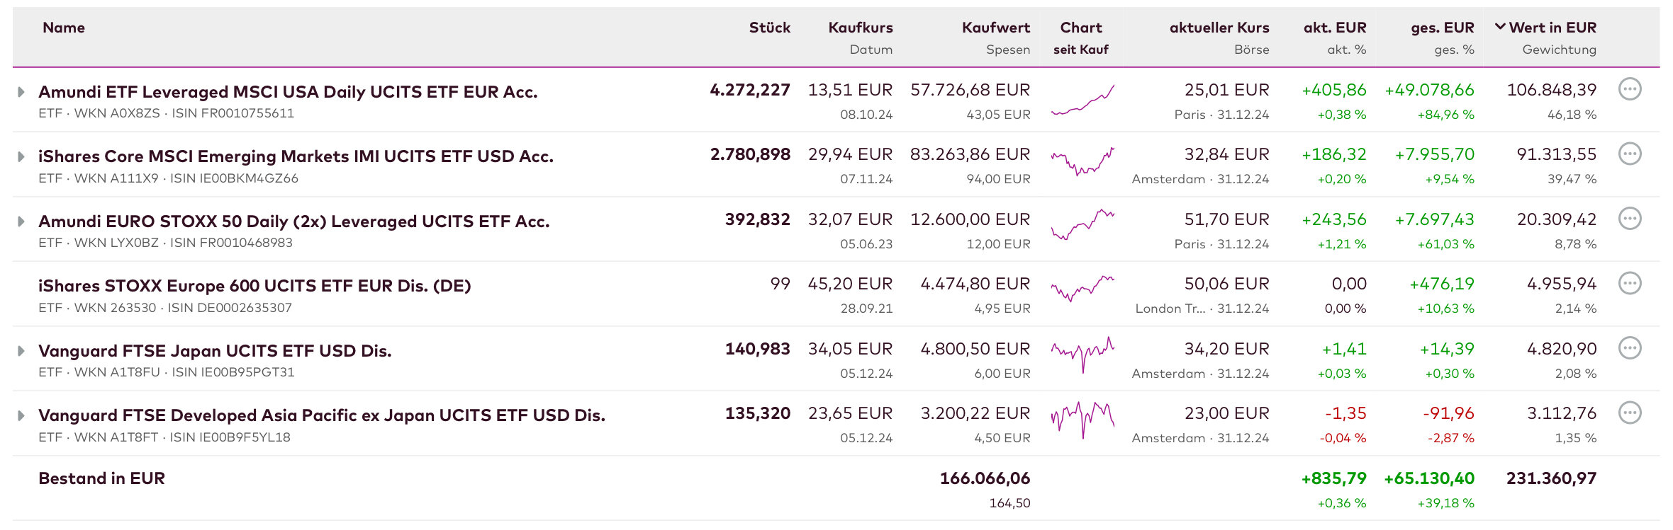Image resolution: width=1673 pixels, height=530 pixels.
Task: Open the Amundi MSCI USA sparkline chart
Action: coord(1082,100)
